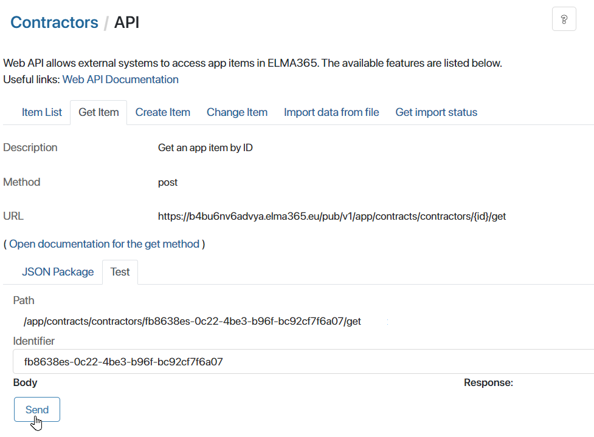
Task: Click the 'URL' field label
Action: tap(13, 216)
